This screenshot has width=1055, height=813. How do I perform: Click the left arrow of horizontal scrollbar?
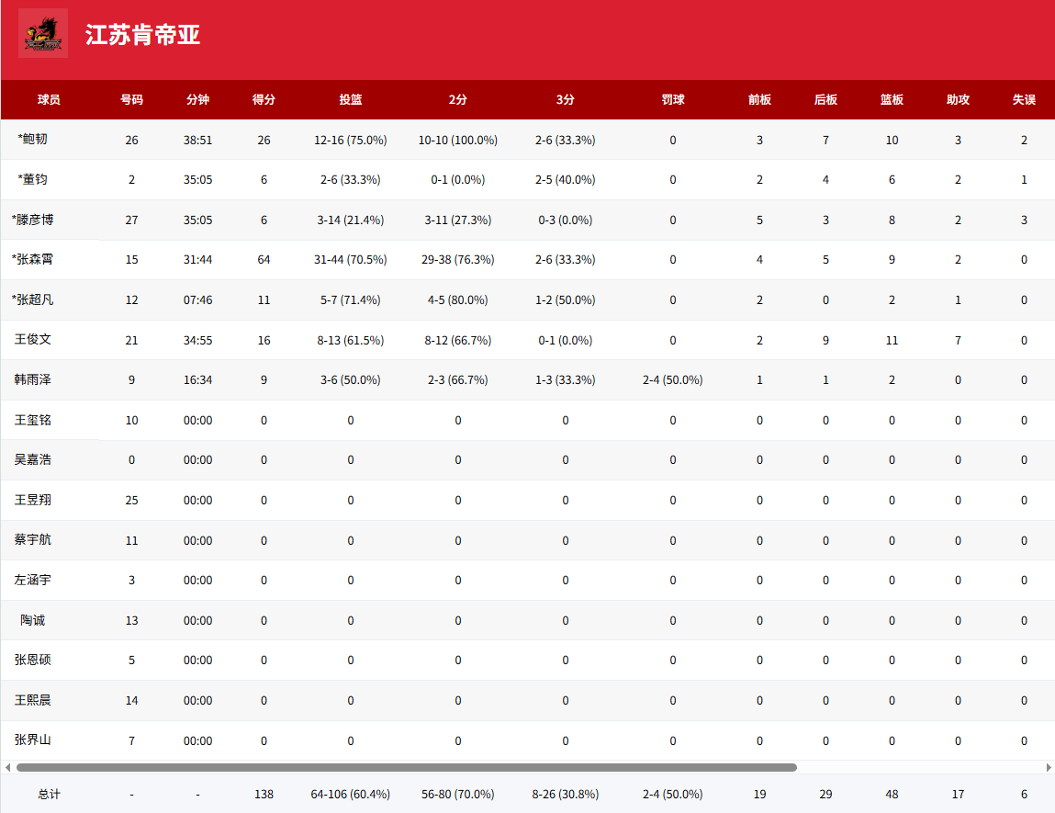coord(7,767)
